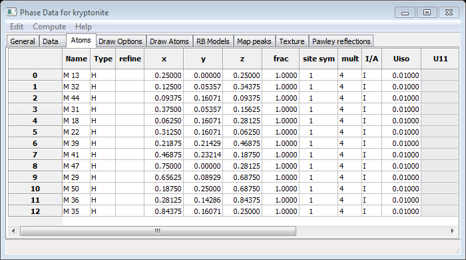466x260 pixels.
Task: Click y value 0.25000 of atom M 50
Action: click(203, 189)
